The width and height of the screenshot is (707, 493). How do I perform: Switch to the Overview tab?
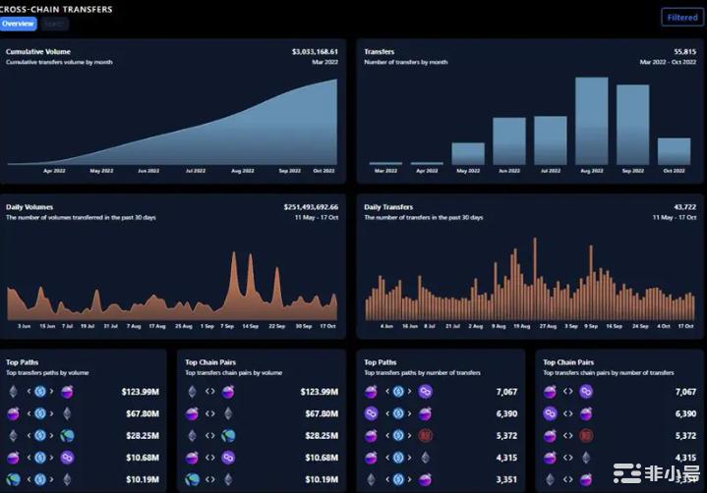click(19, 24)
